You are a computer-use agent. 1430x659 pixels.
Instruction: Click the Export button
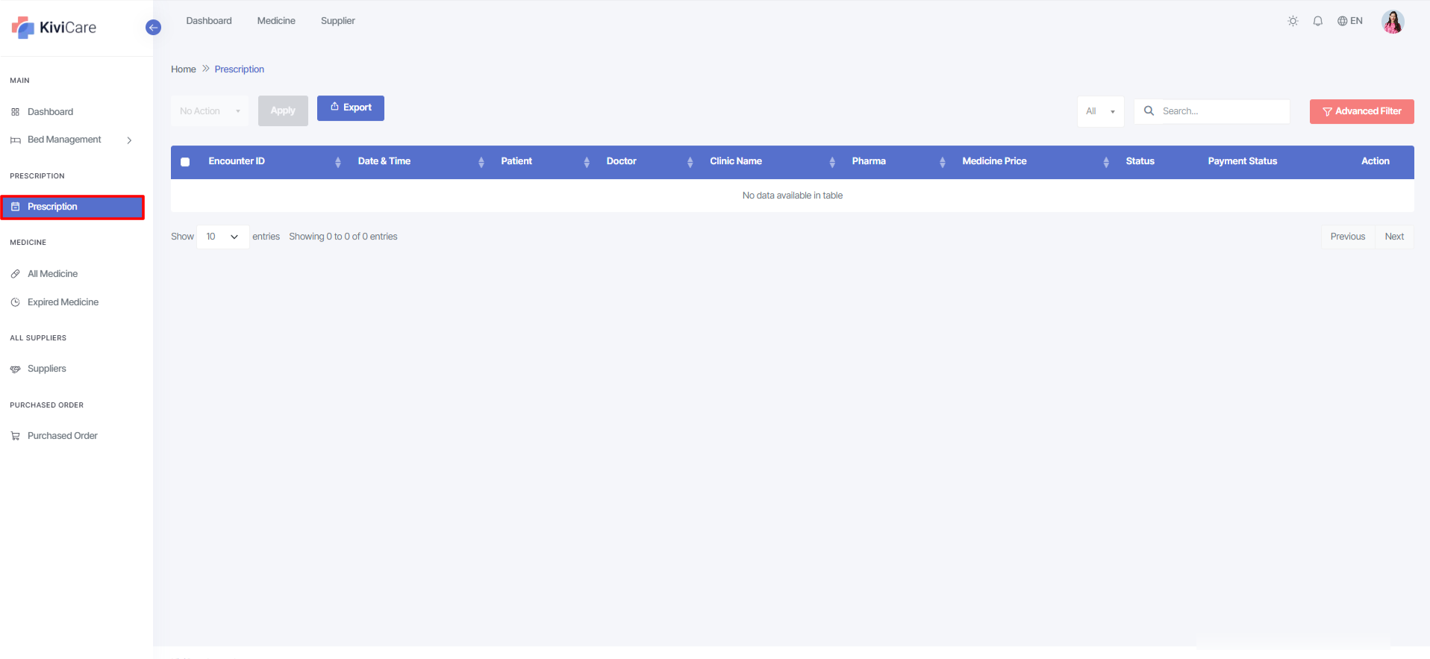[x=350, y=107]
